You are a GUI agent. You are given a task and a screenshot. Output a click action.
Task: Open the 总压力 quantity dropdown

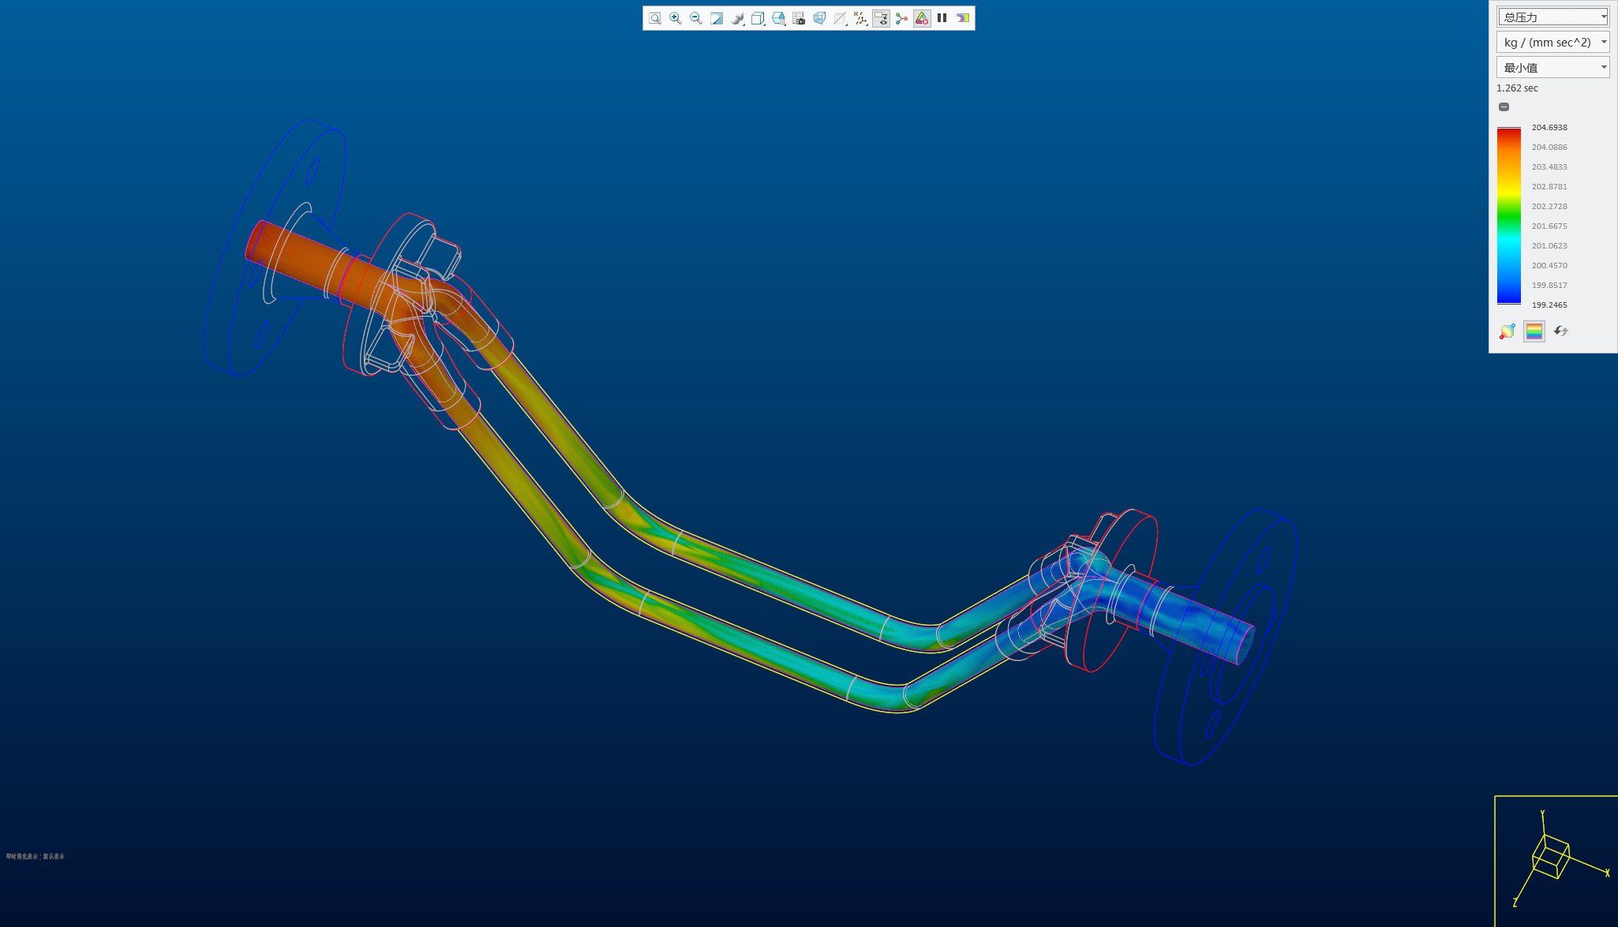coord(1552,17)
